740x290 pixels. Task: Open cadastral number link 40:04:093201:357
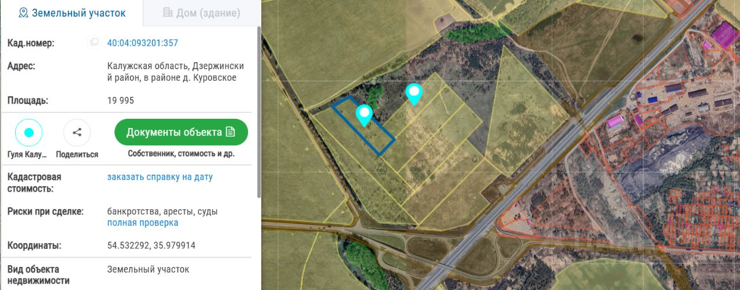pyautogui.click(x=143, y=43)
